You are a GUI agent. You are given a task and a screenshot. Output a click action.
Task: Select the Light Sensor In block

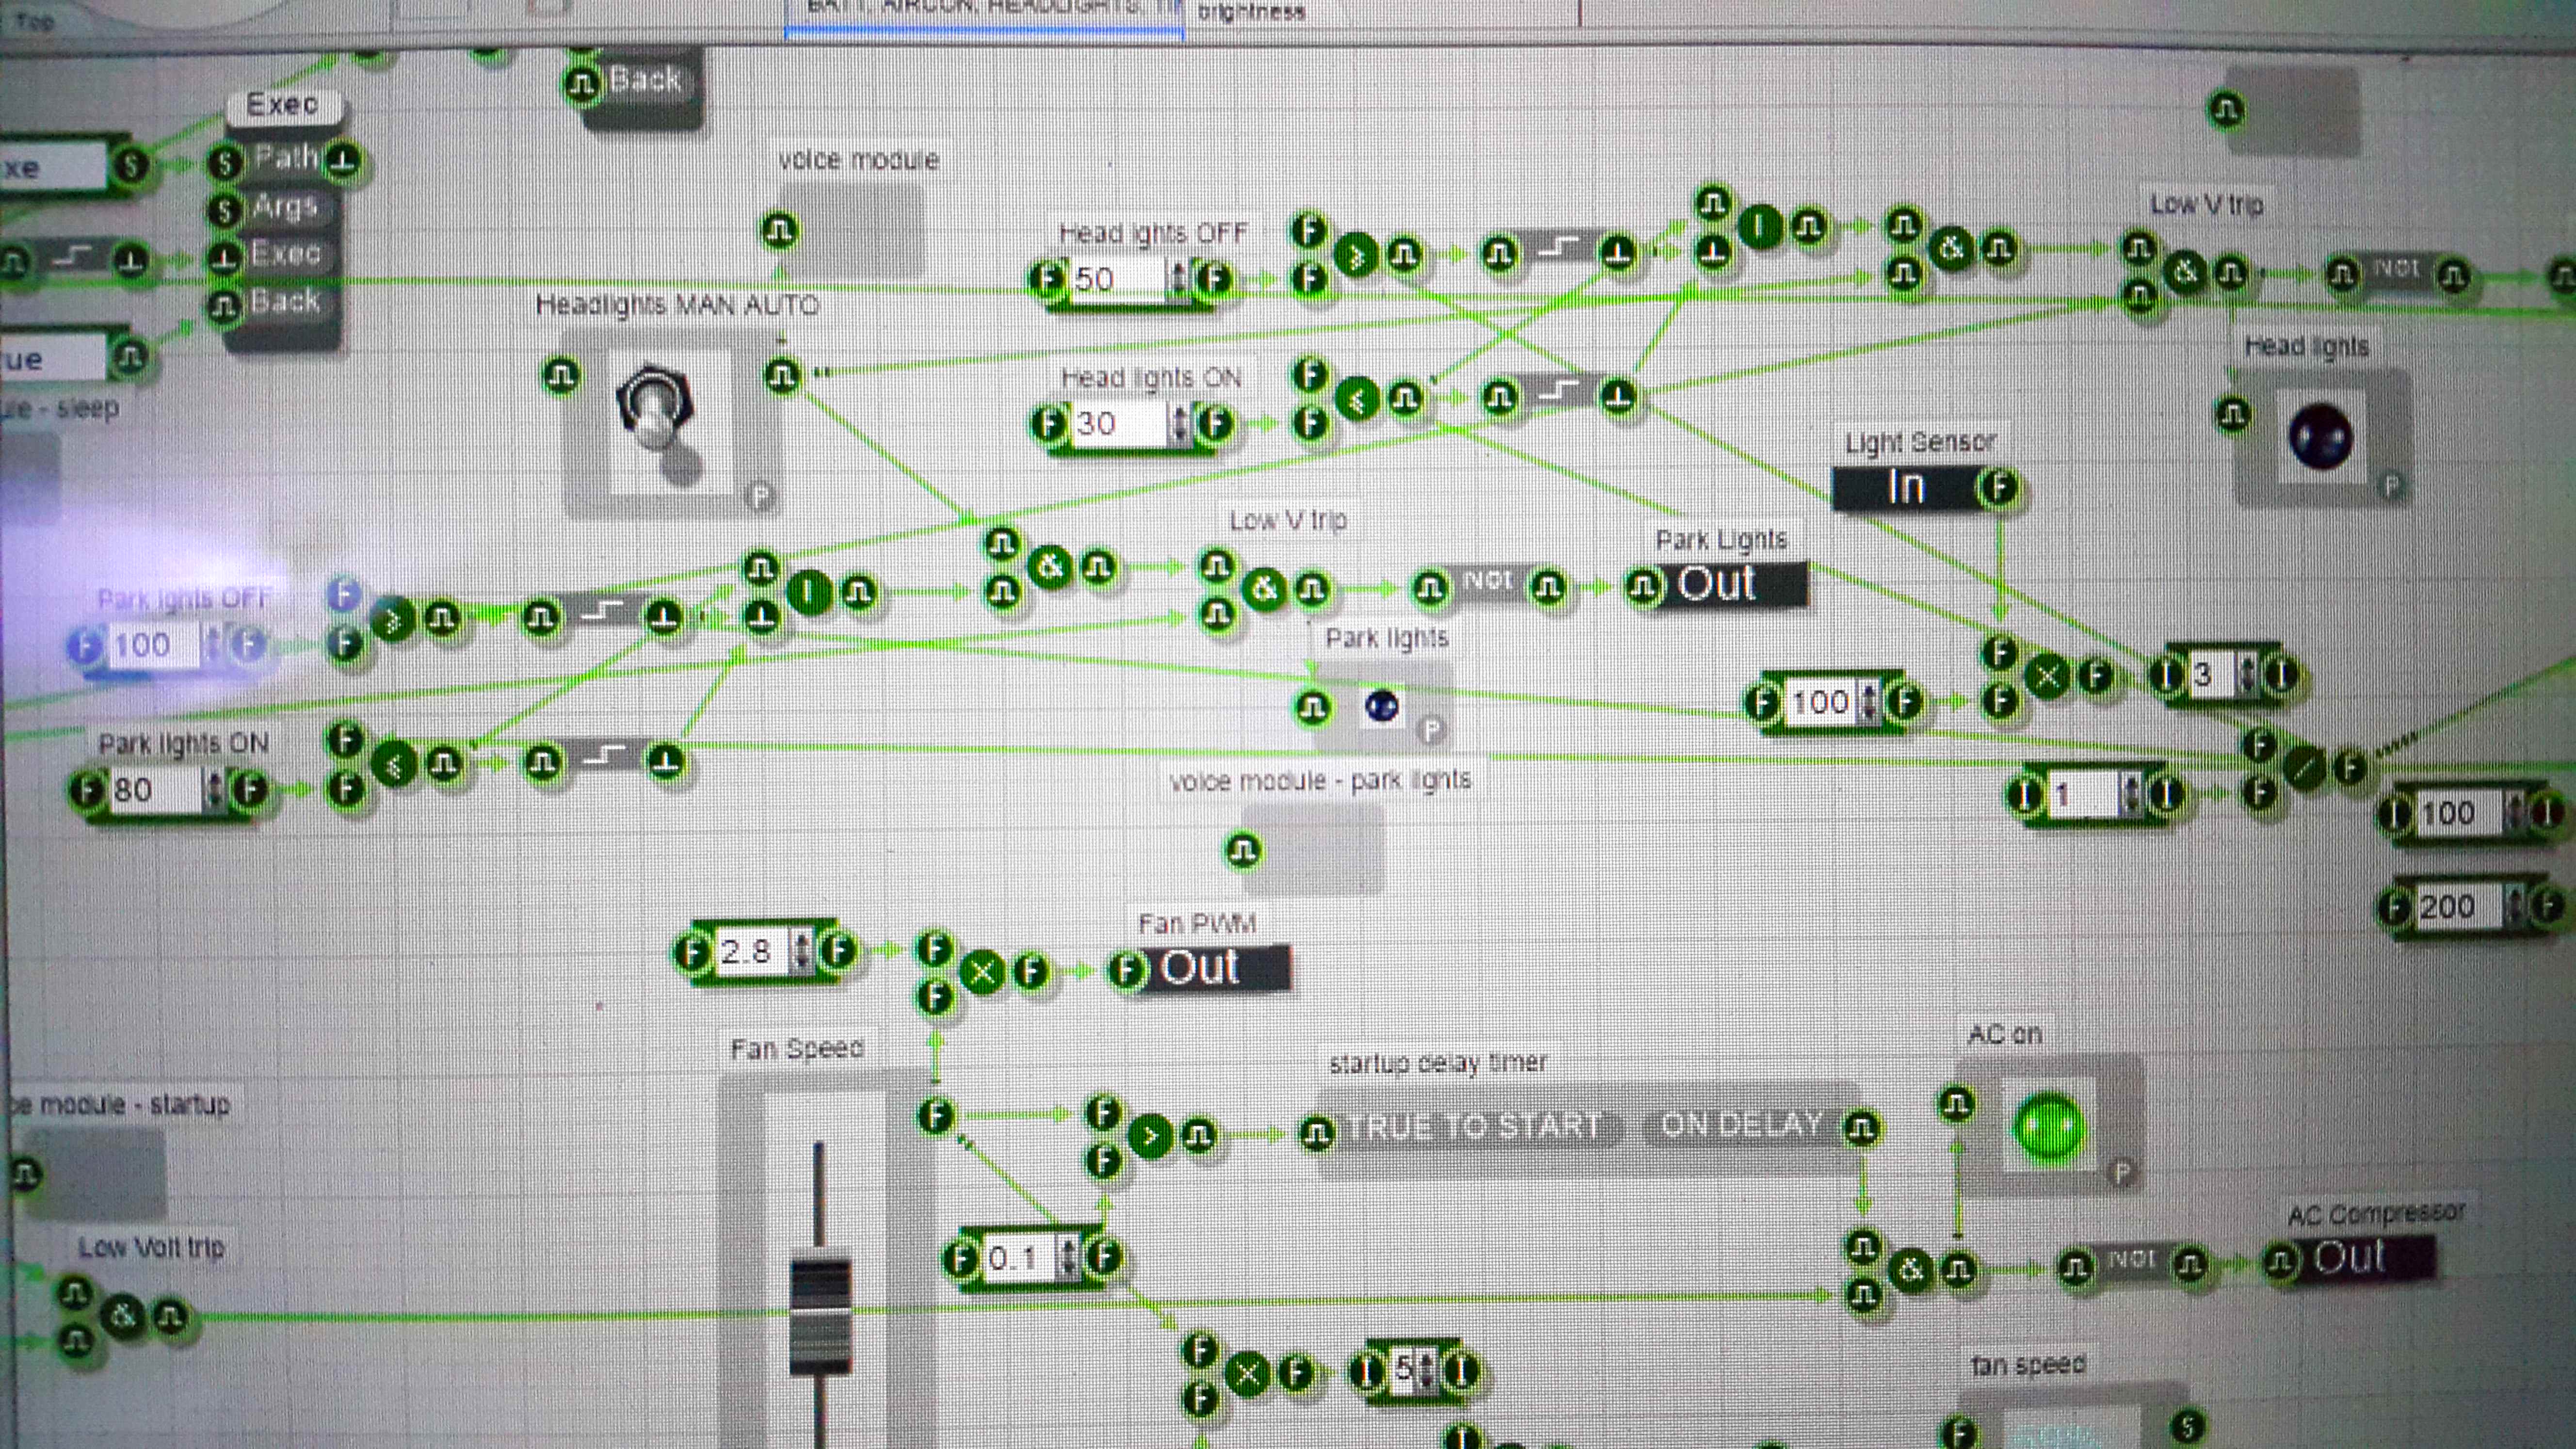(1927, 488)
